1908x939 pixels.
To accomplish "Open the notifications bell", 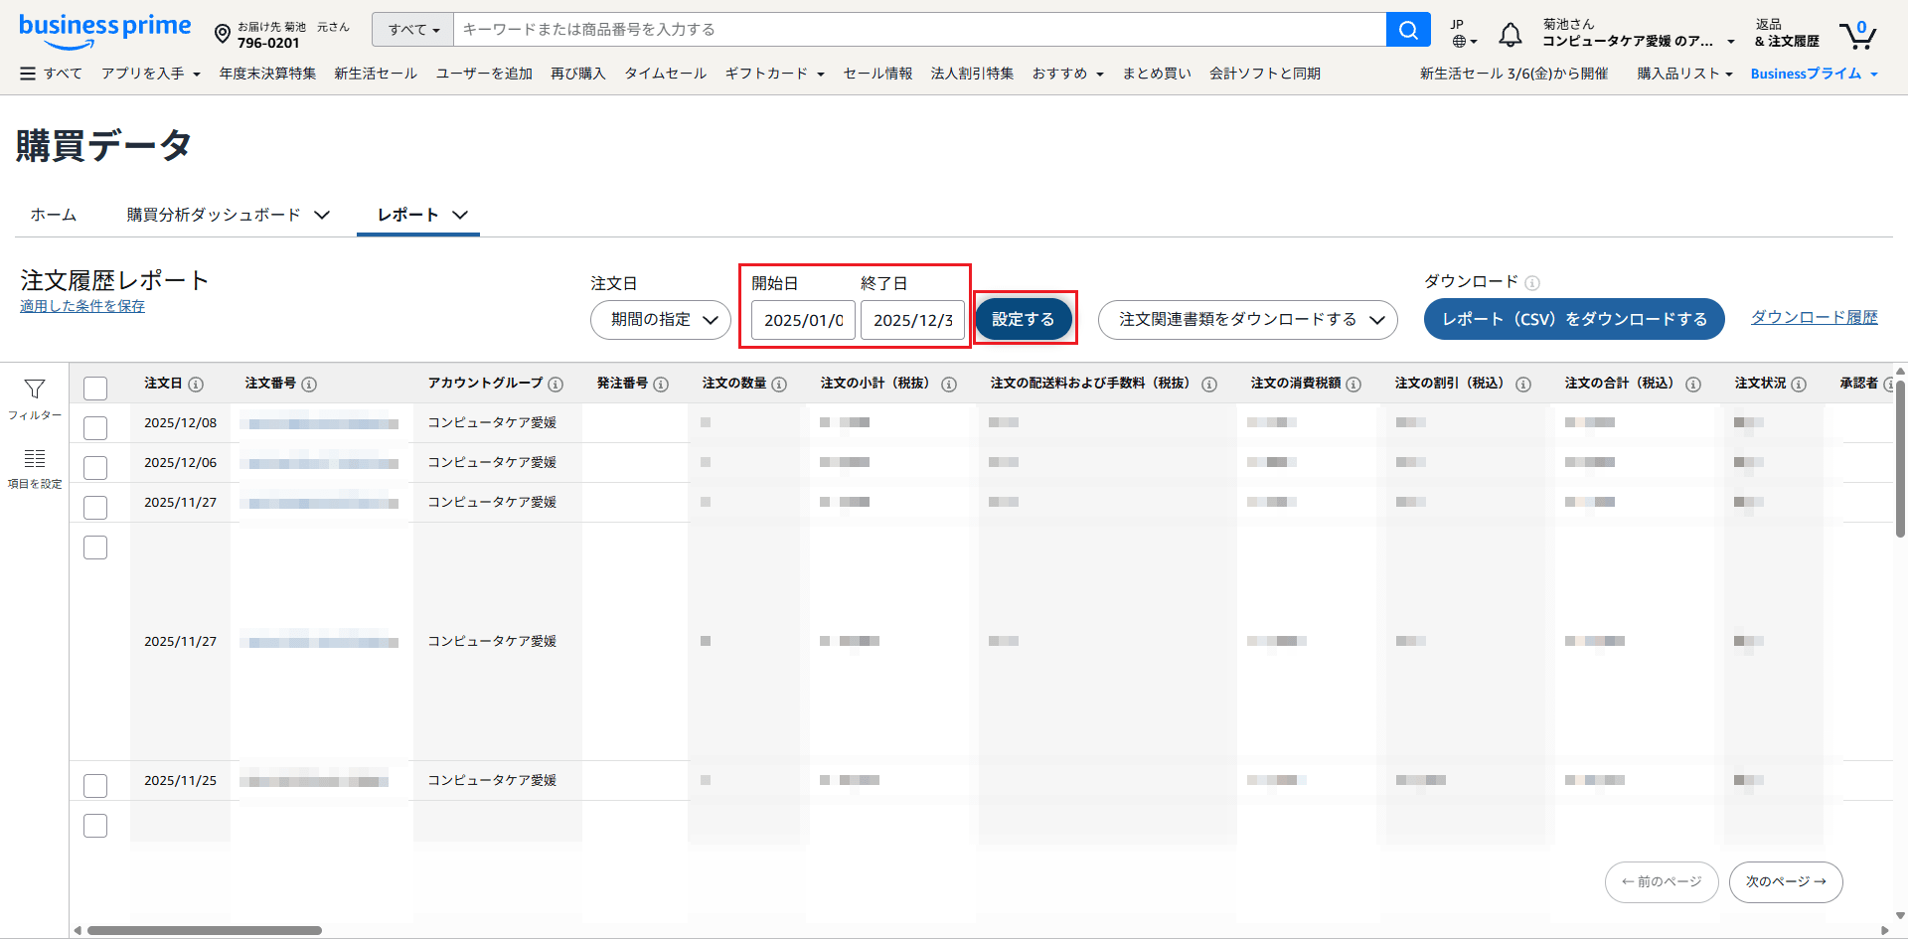I will [x=1510, y=35].
